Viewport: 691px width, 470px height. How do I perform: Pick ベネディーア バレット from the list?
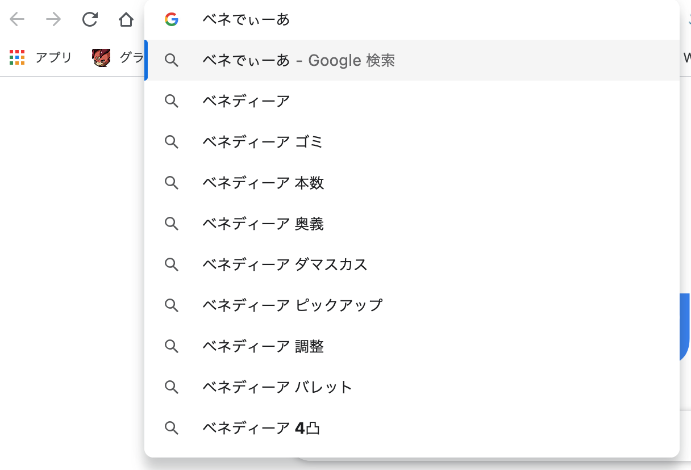click(277, 387)
